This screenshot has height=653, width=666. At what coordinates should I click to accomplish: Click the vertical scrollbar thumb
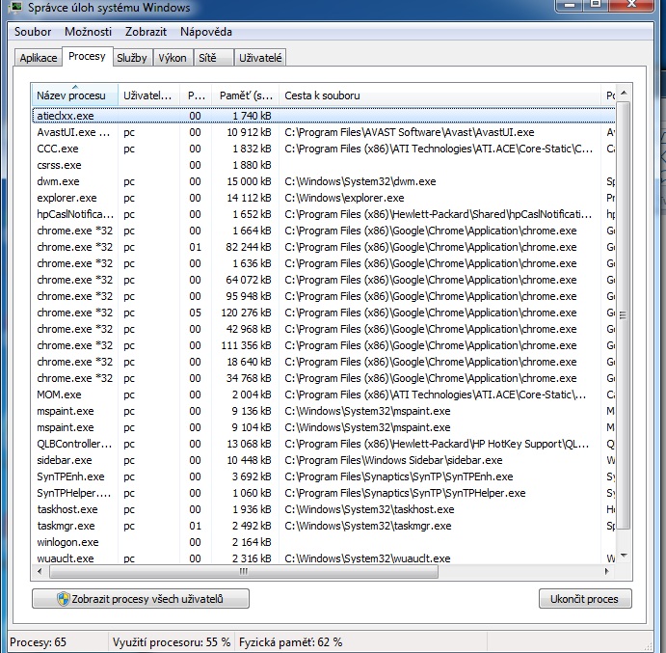click(624, 315)
